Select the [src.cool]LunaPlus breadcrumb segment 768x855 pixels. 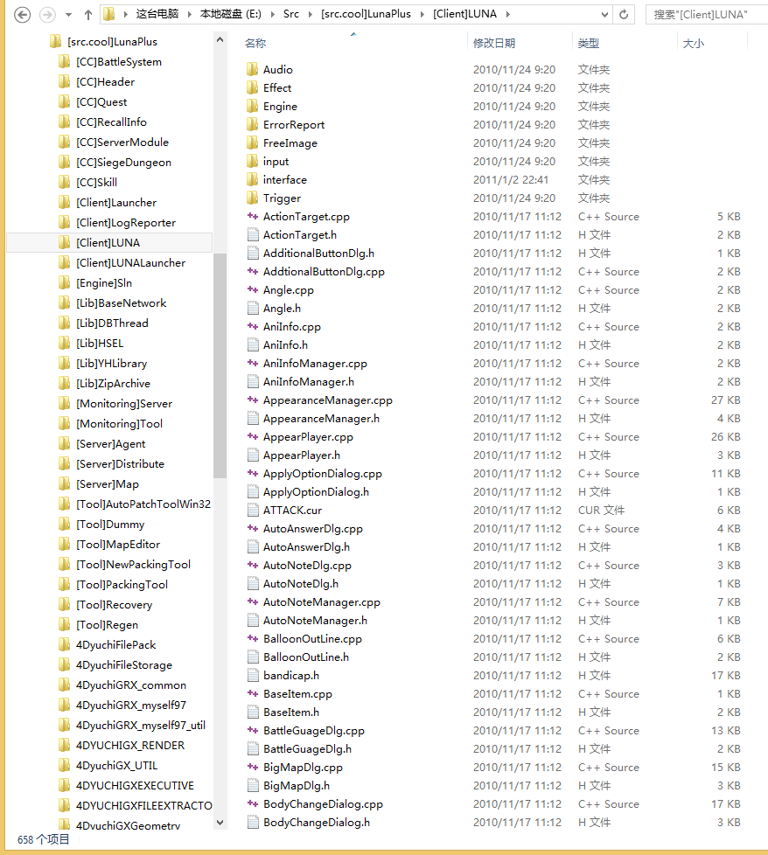(x=366, y=14)
